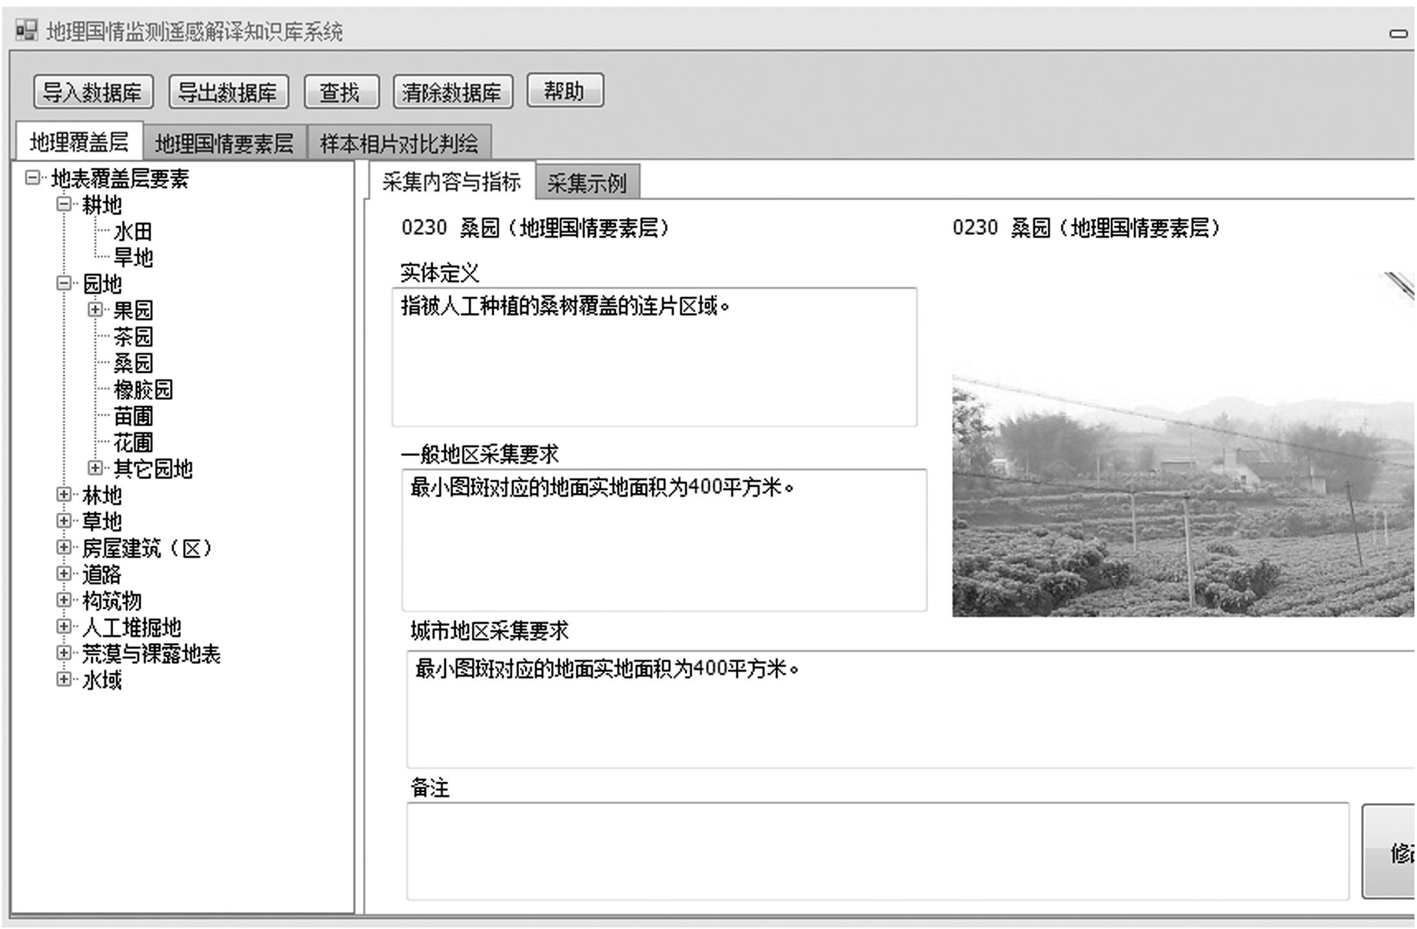The image size is (1417, 929).
Task: Click the 导入数据库 button
Action: tap(93, 92)
